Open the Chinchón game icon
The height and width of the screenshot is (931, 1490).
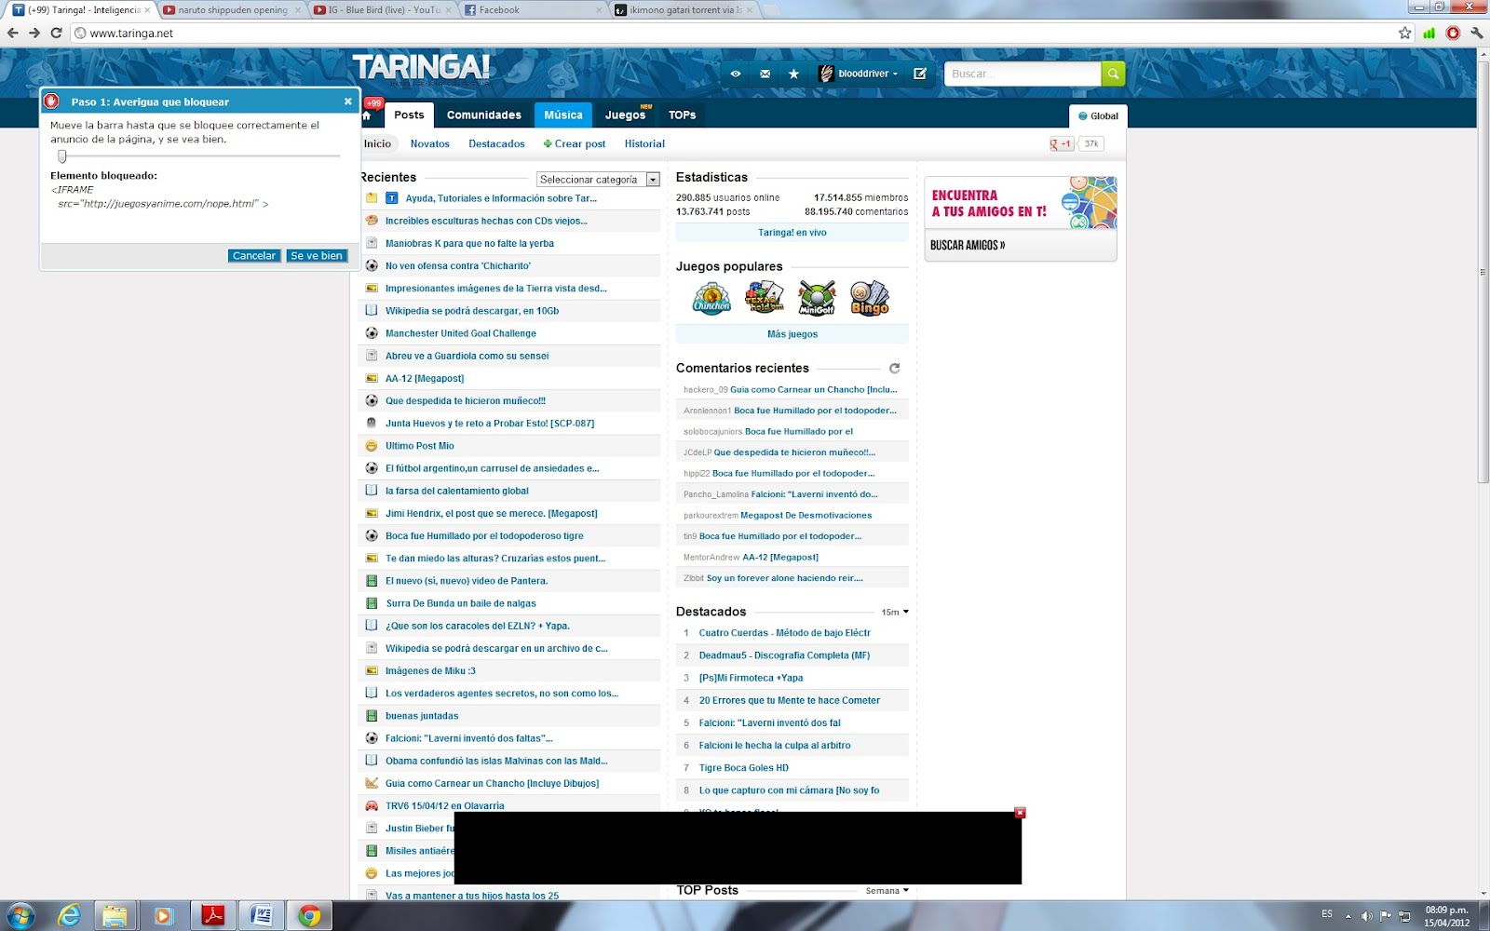tap(711, 299)
